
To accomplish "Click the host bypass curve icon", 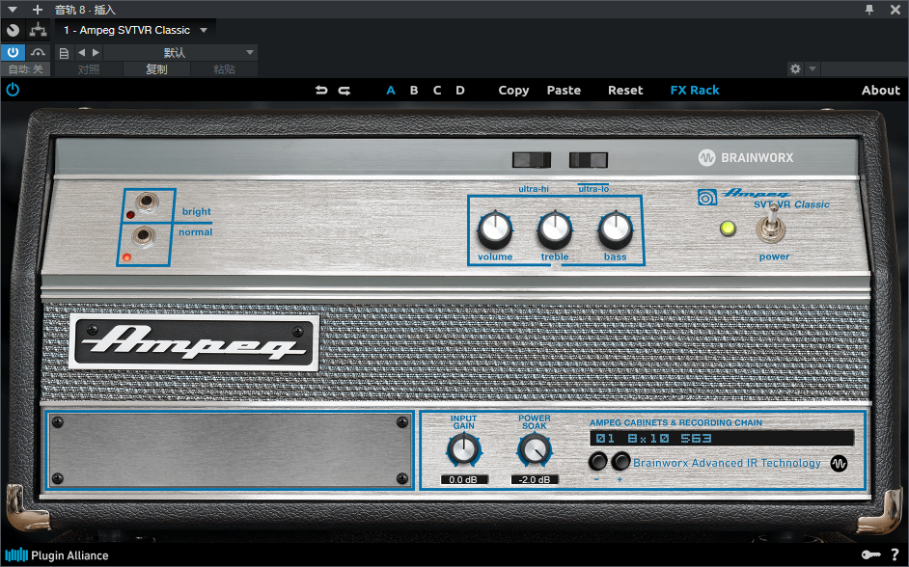I will coord(38,52).
